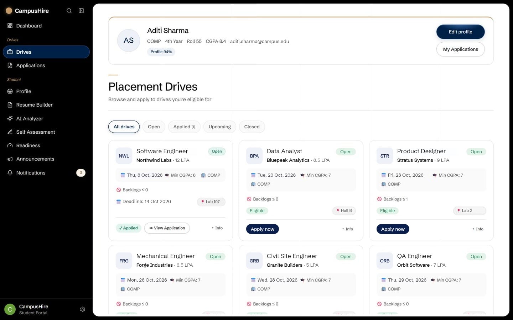Open Dashboard from the sidebar
Screen dimensions: 513x320
tap(46, 26)
